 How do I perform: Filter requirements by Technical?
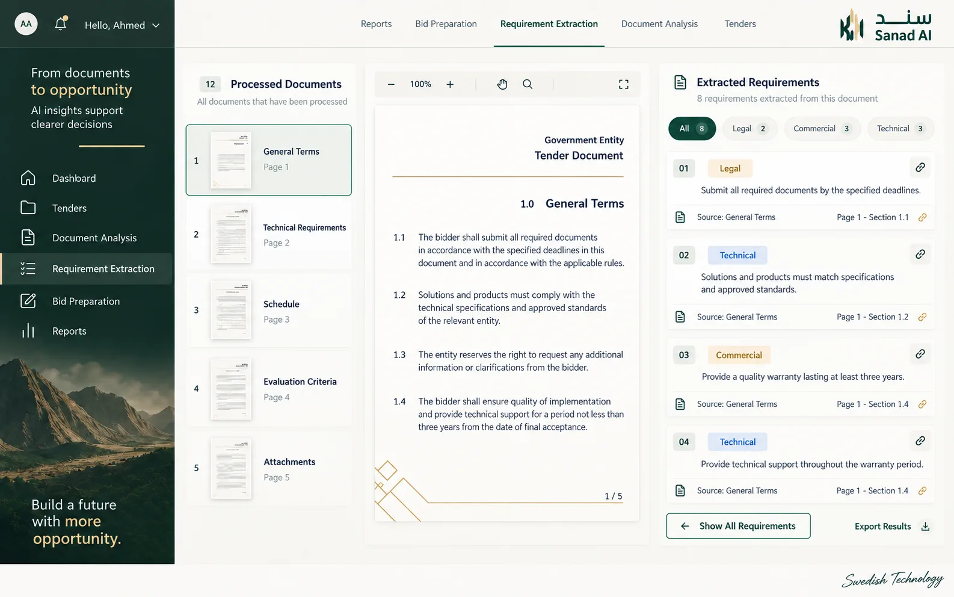tap(900, 128)
